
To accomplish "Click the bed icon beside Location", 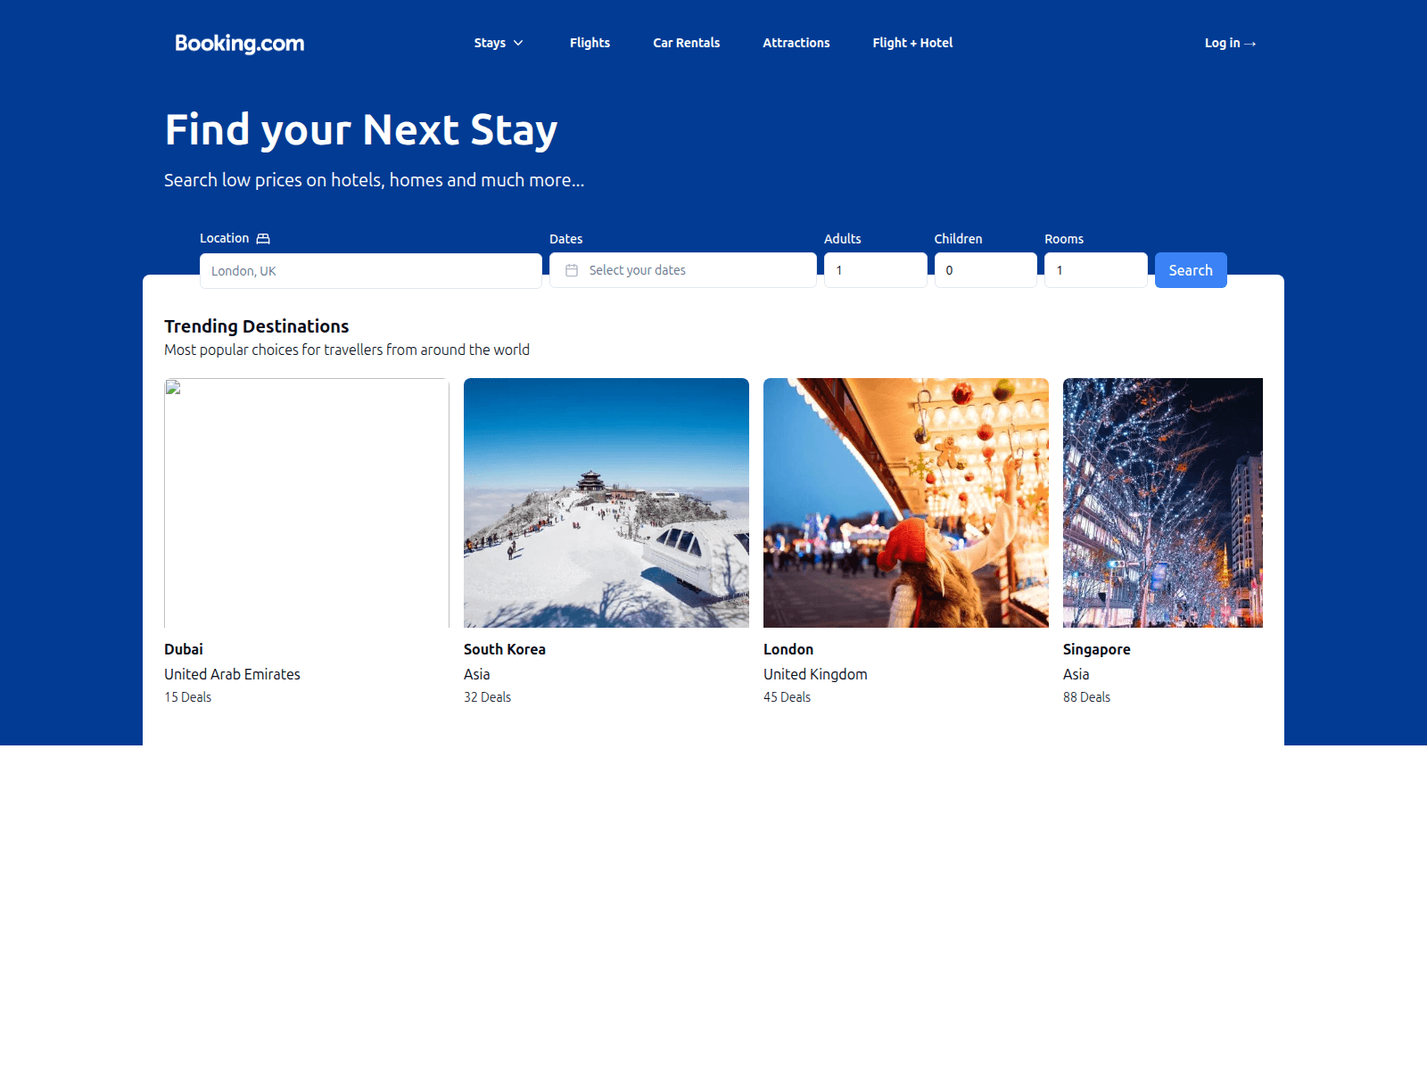I will (x=263, y=239).
